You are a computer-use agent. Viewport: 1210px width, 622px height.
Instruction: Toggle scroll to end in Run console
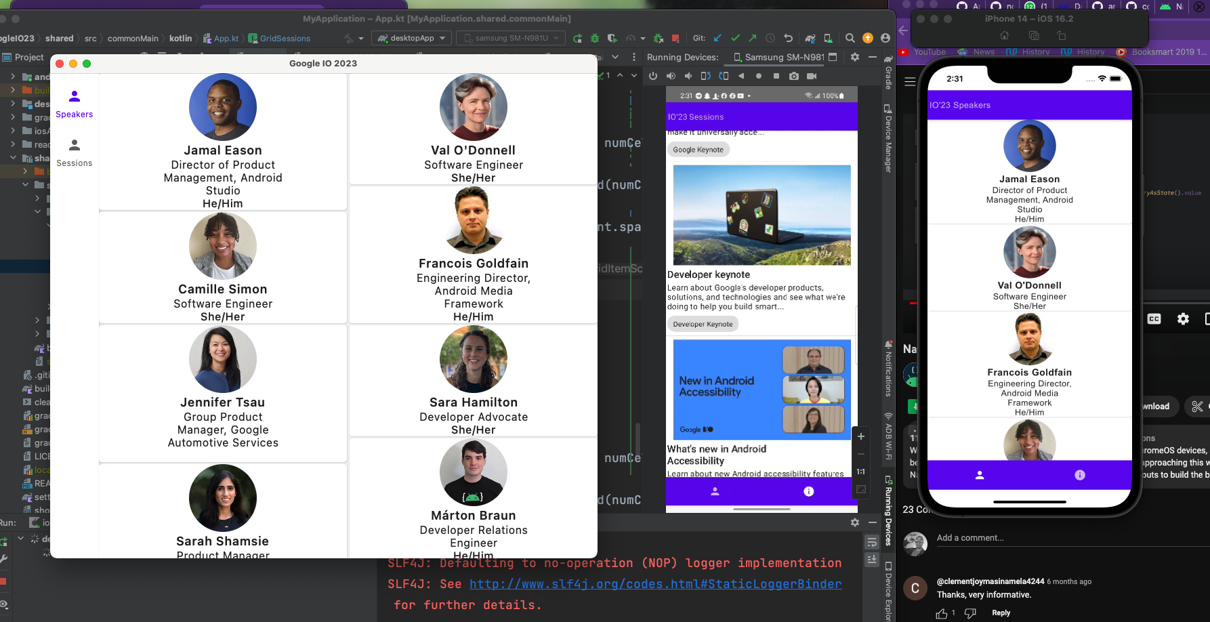pos(872,560)
